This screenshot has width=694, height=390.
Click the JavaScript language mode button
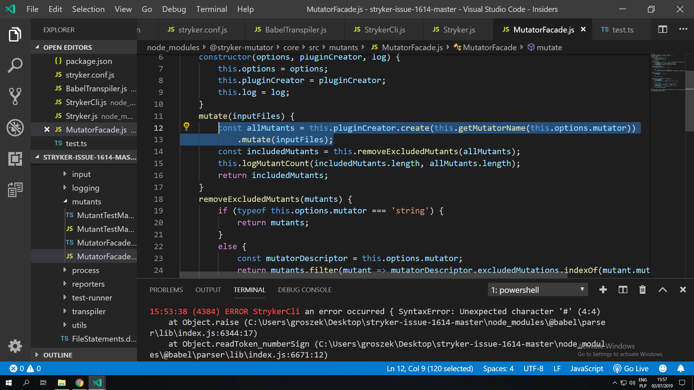(586, 368)
